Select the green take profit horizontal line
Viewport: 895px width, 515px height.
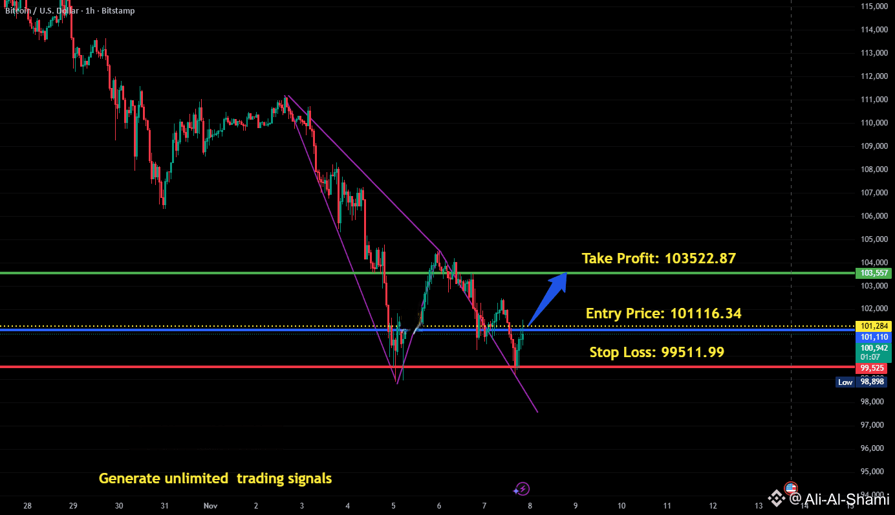[427, 272]
